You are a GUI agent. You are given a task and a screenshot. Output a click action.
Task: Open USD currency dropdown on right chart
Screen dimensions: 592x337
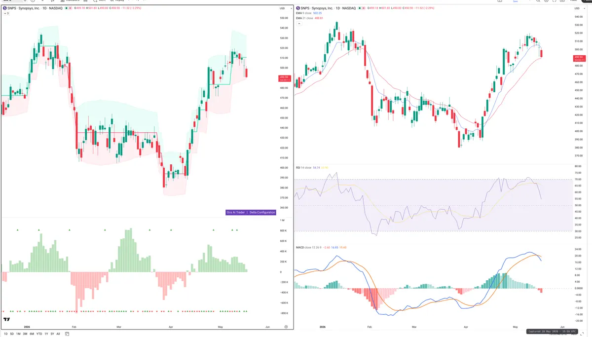click(579, 8)
